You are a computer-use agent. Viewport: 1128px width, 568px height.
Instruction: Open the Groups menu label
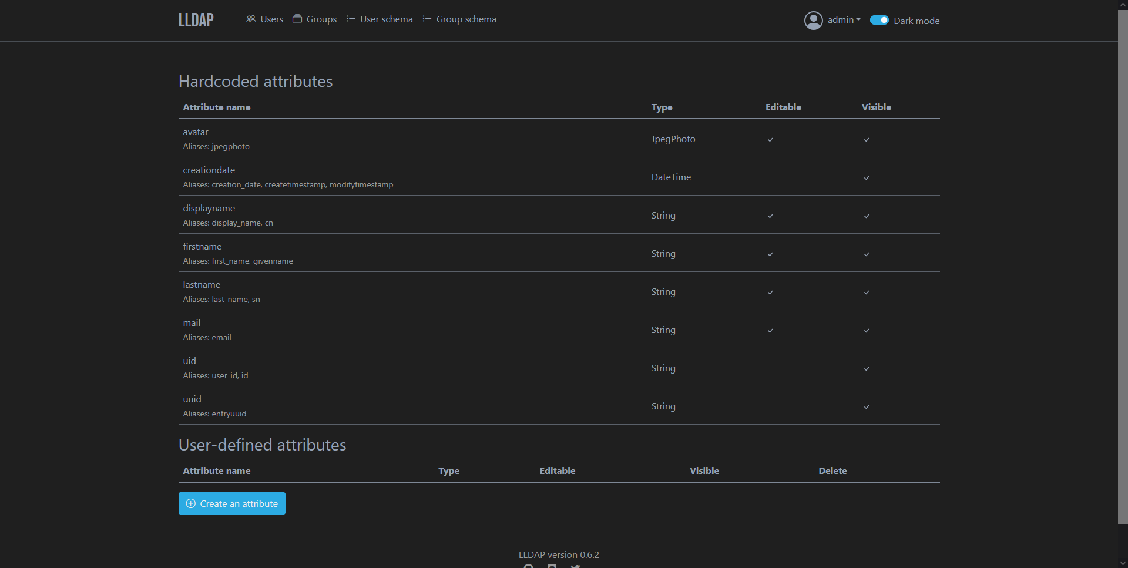point(321,19)
